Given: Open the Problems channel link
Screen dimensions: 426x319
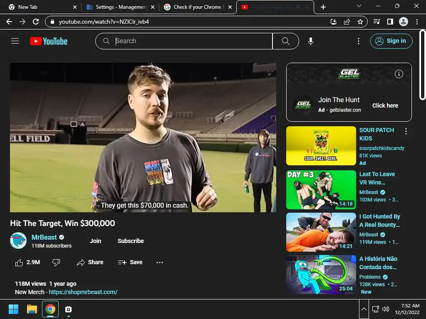Looking at the screenshot, I should [x=370, y=277].
